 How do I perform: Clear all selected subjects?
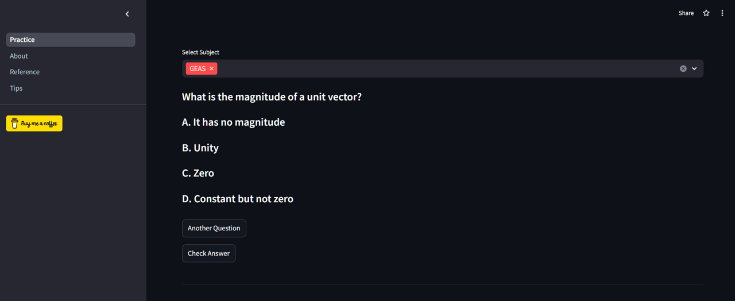683,68
